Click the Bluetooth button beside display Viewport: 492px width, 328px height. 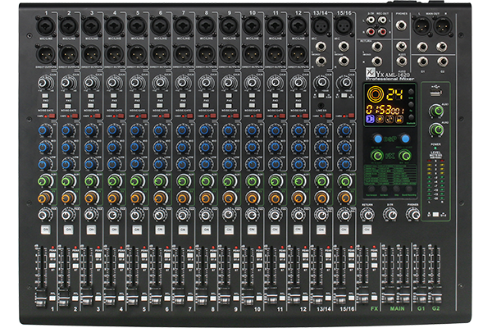tap(411, 117)
